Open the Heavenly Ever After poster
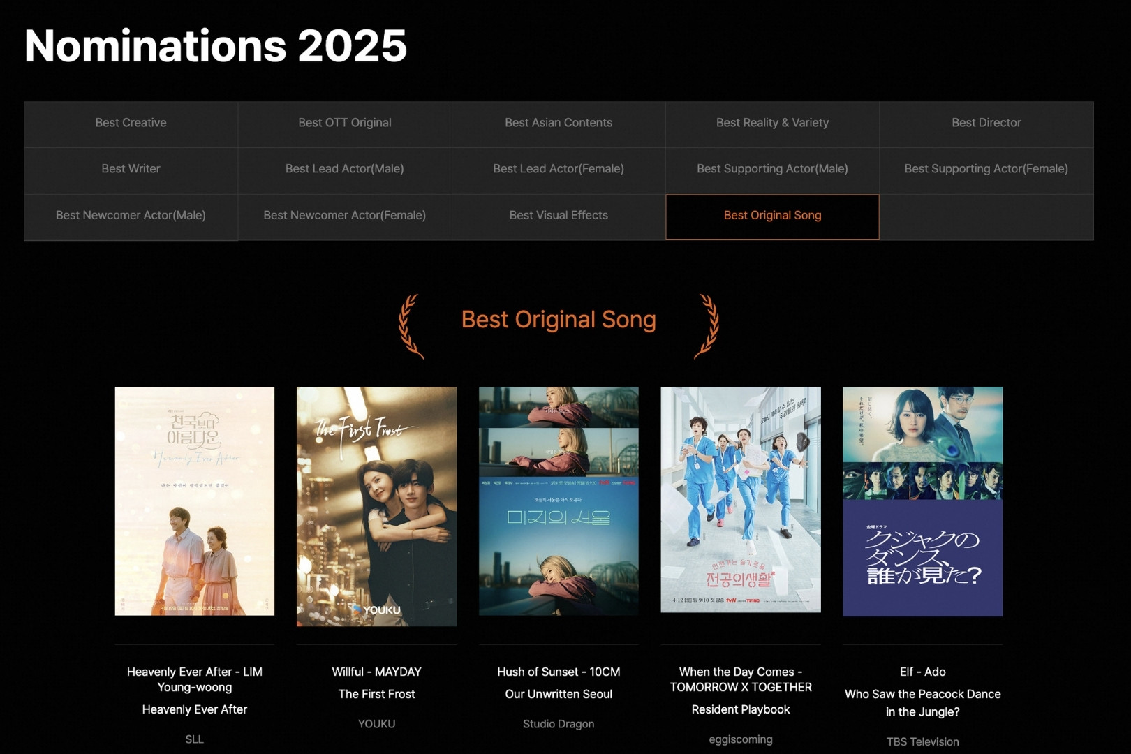This screenshot has width=1131, height=754. 195,501
